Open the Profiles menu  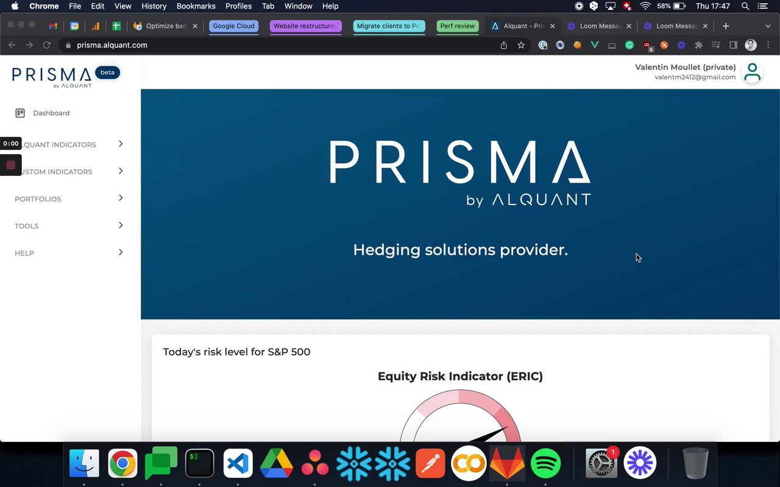238,6
